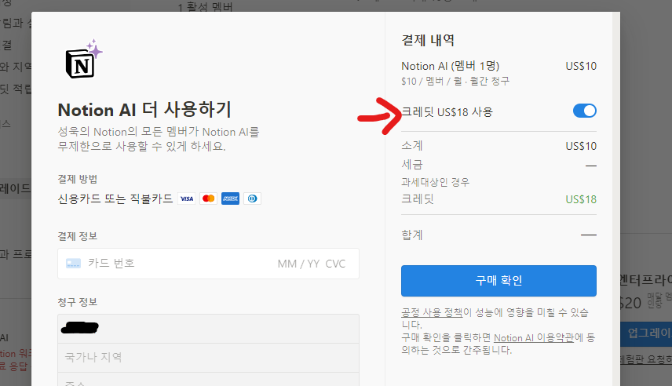Click the Notion AI logo icon
The width and height of the screenshot is (672, 386).
pyautogui.click(x=84, y=59)
